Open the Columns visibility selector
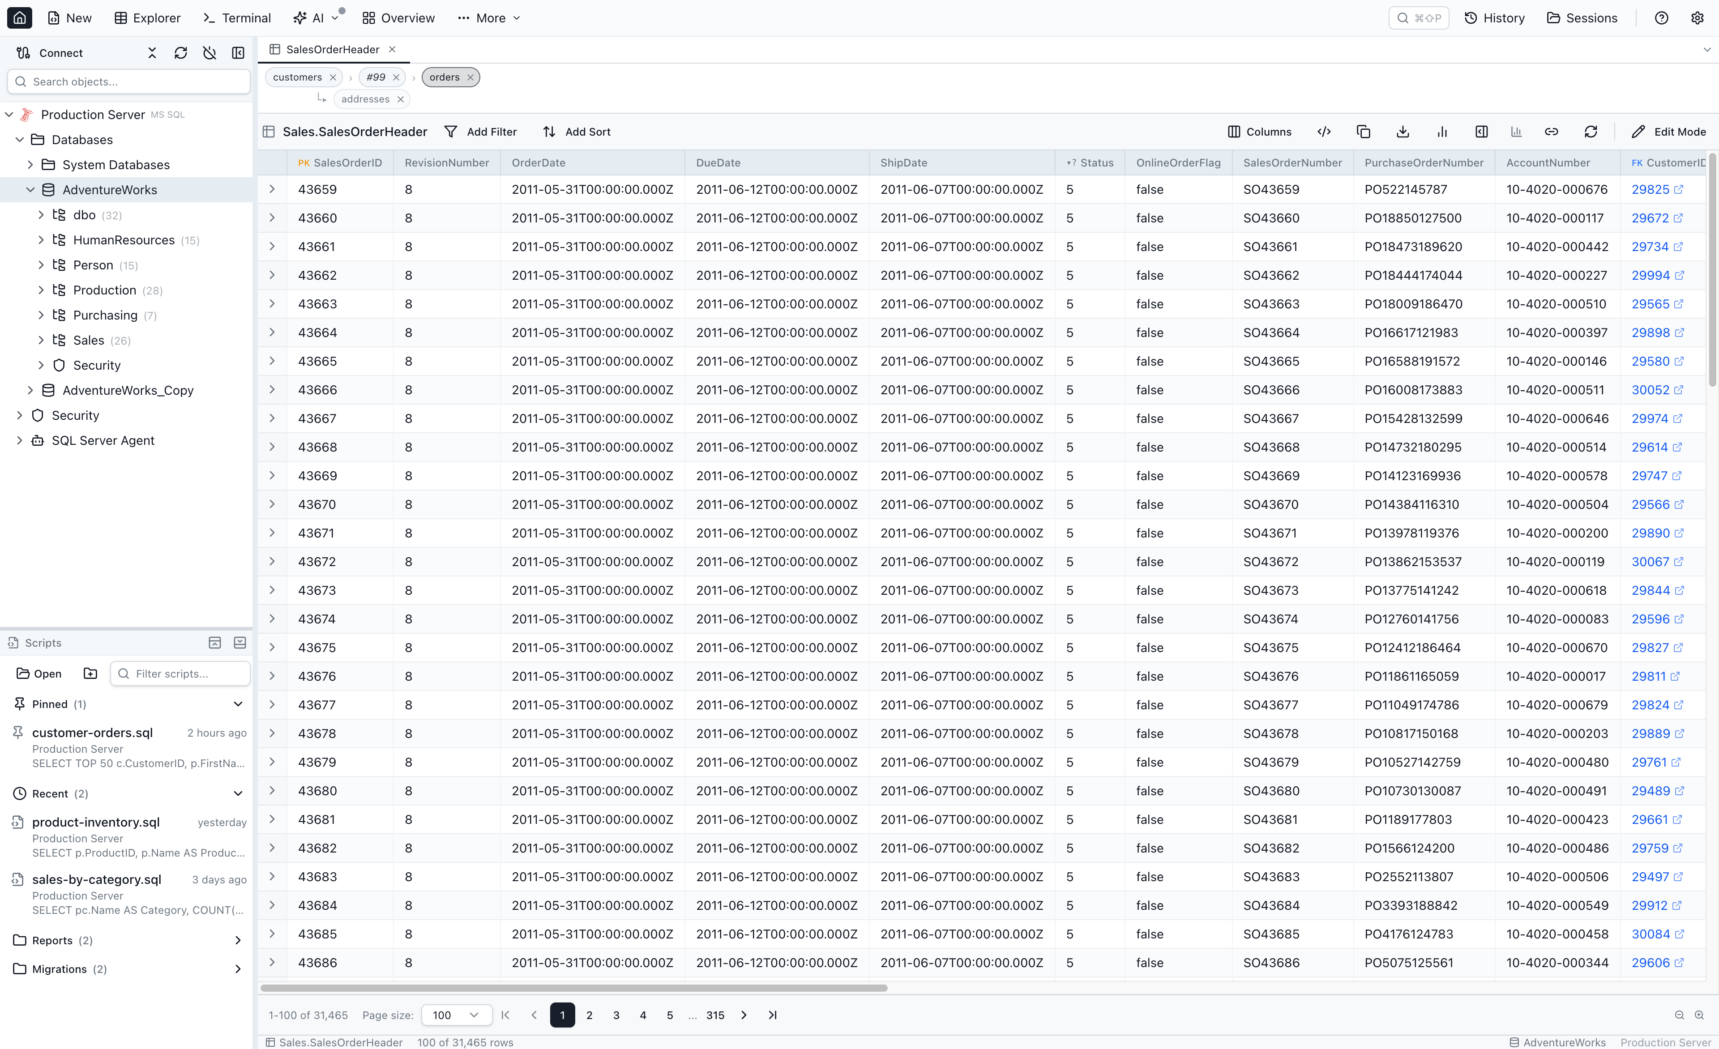1719x1049 pixels. coord(1259,132)
